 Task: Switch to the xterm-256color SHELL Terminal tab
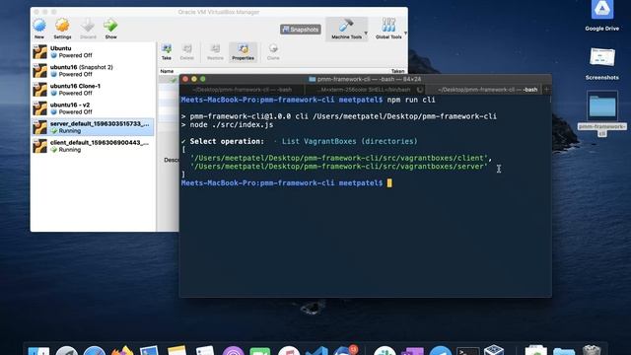(x=366, y=90)
